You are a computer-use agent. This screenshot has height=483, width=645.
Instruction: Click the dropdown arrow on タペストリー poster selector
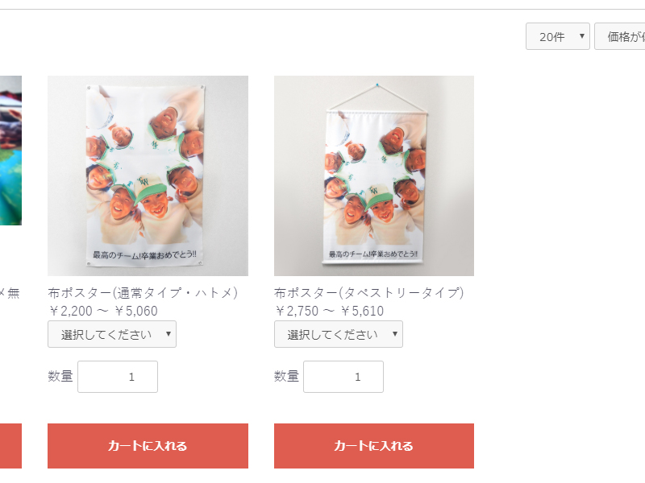[395, 334]
